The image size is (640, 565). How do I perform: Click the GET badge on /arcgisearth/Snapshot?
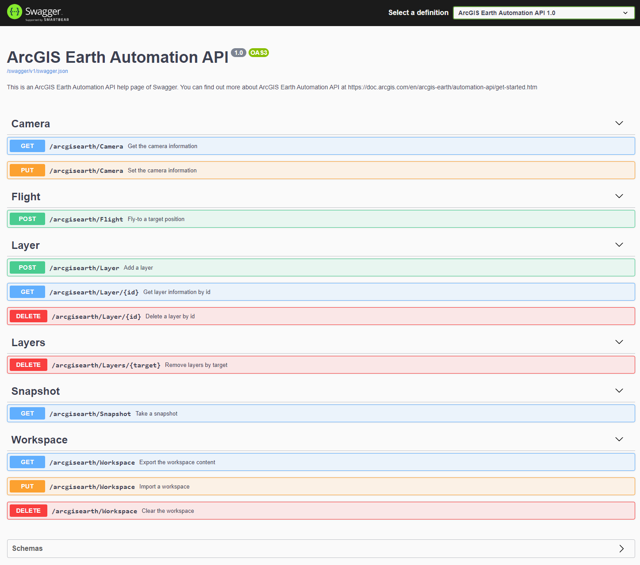click(x=27, y=413)
